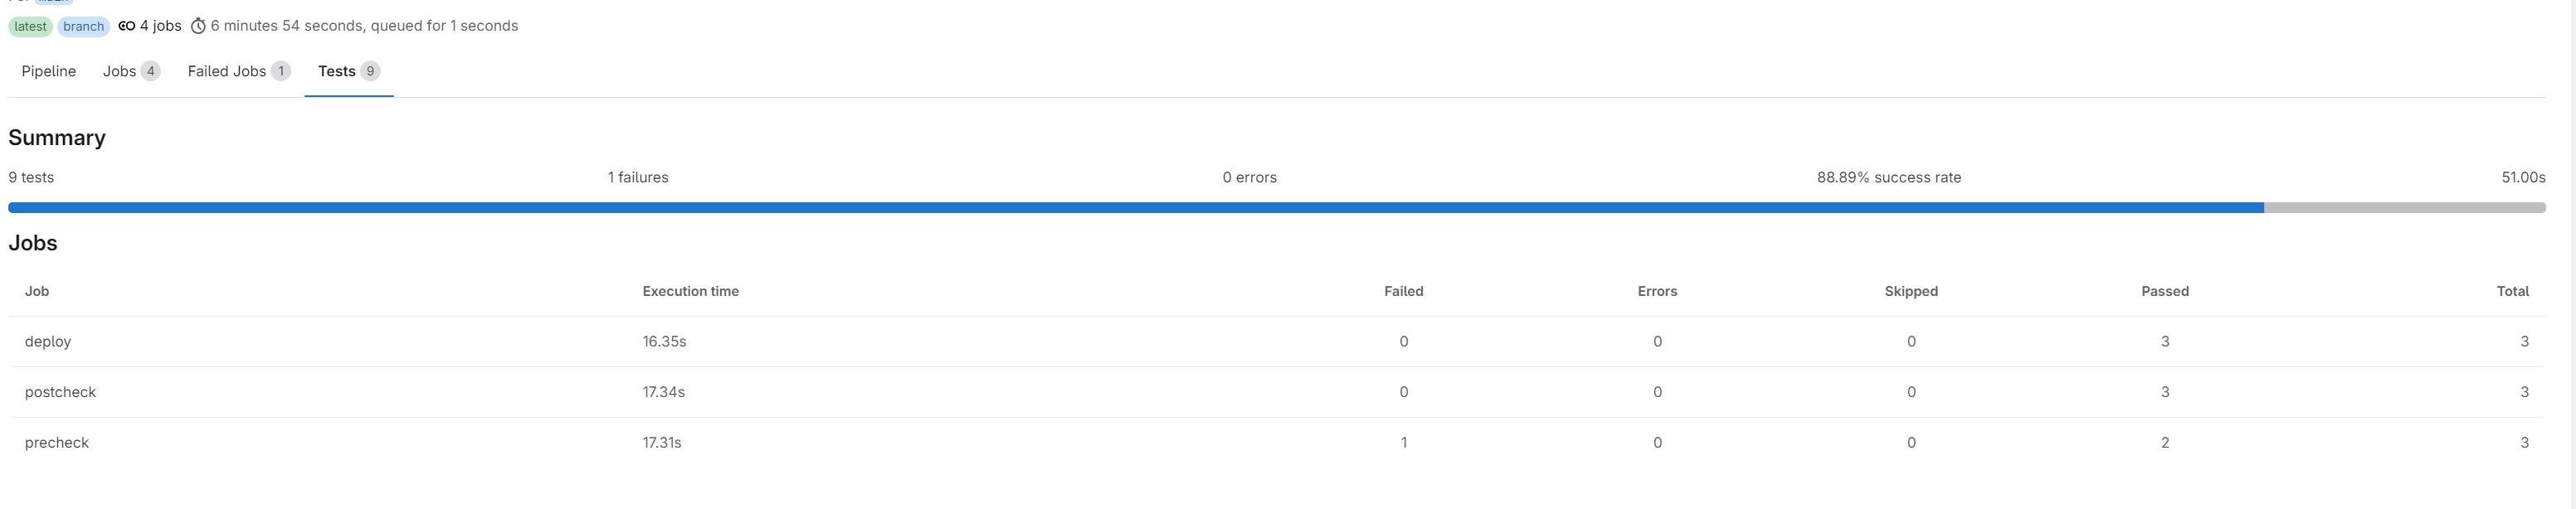Open the postcheck job test results

pyautogui.click(x=60, y=392)
